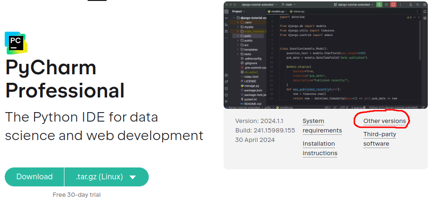
Task: Open the Project view dropdown in preview
Action: coord(238,11)
